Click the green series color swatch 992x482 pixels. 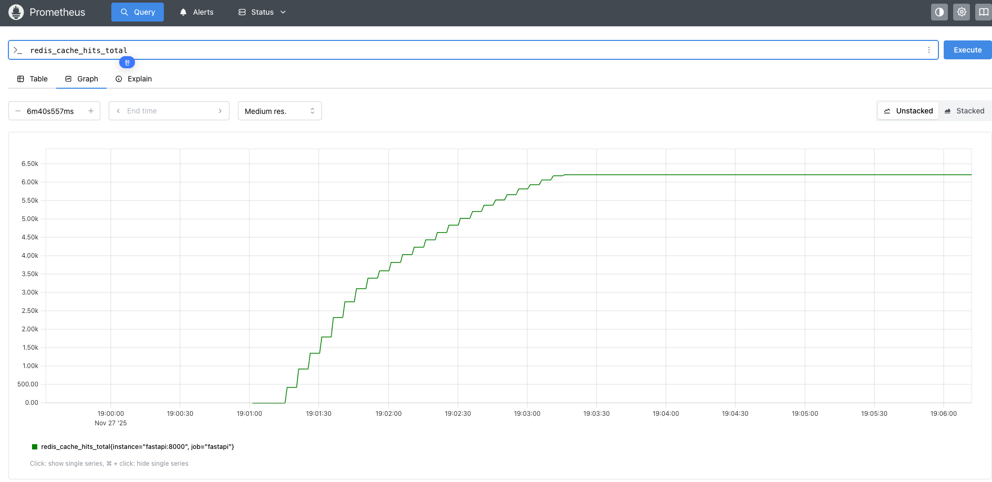35,447
